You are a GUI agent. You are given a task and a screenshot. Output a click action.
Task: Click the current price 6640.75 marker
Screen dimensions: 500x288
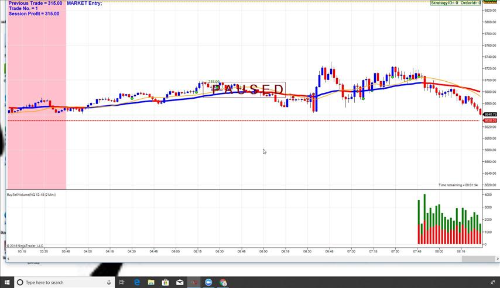490,114
